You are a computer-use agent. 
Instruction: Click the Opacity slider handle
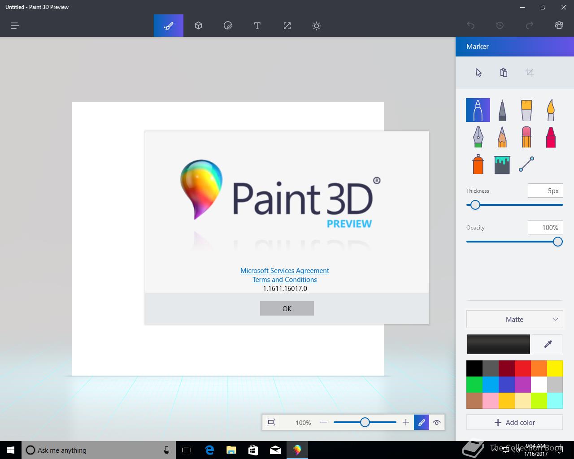(x=557, y=242)
